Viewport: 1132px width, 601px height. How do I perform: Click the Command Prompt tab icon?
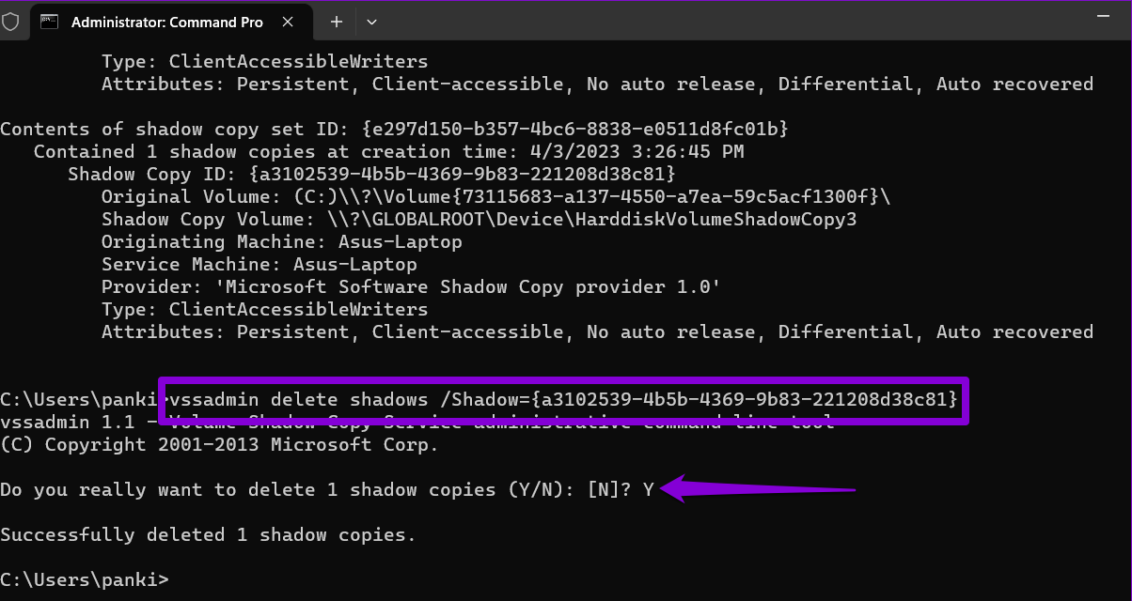(x=50, y=22)
